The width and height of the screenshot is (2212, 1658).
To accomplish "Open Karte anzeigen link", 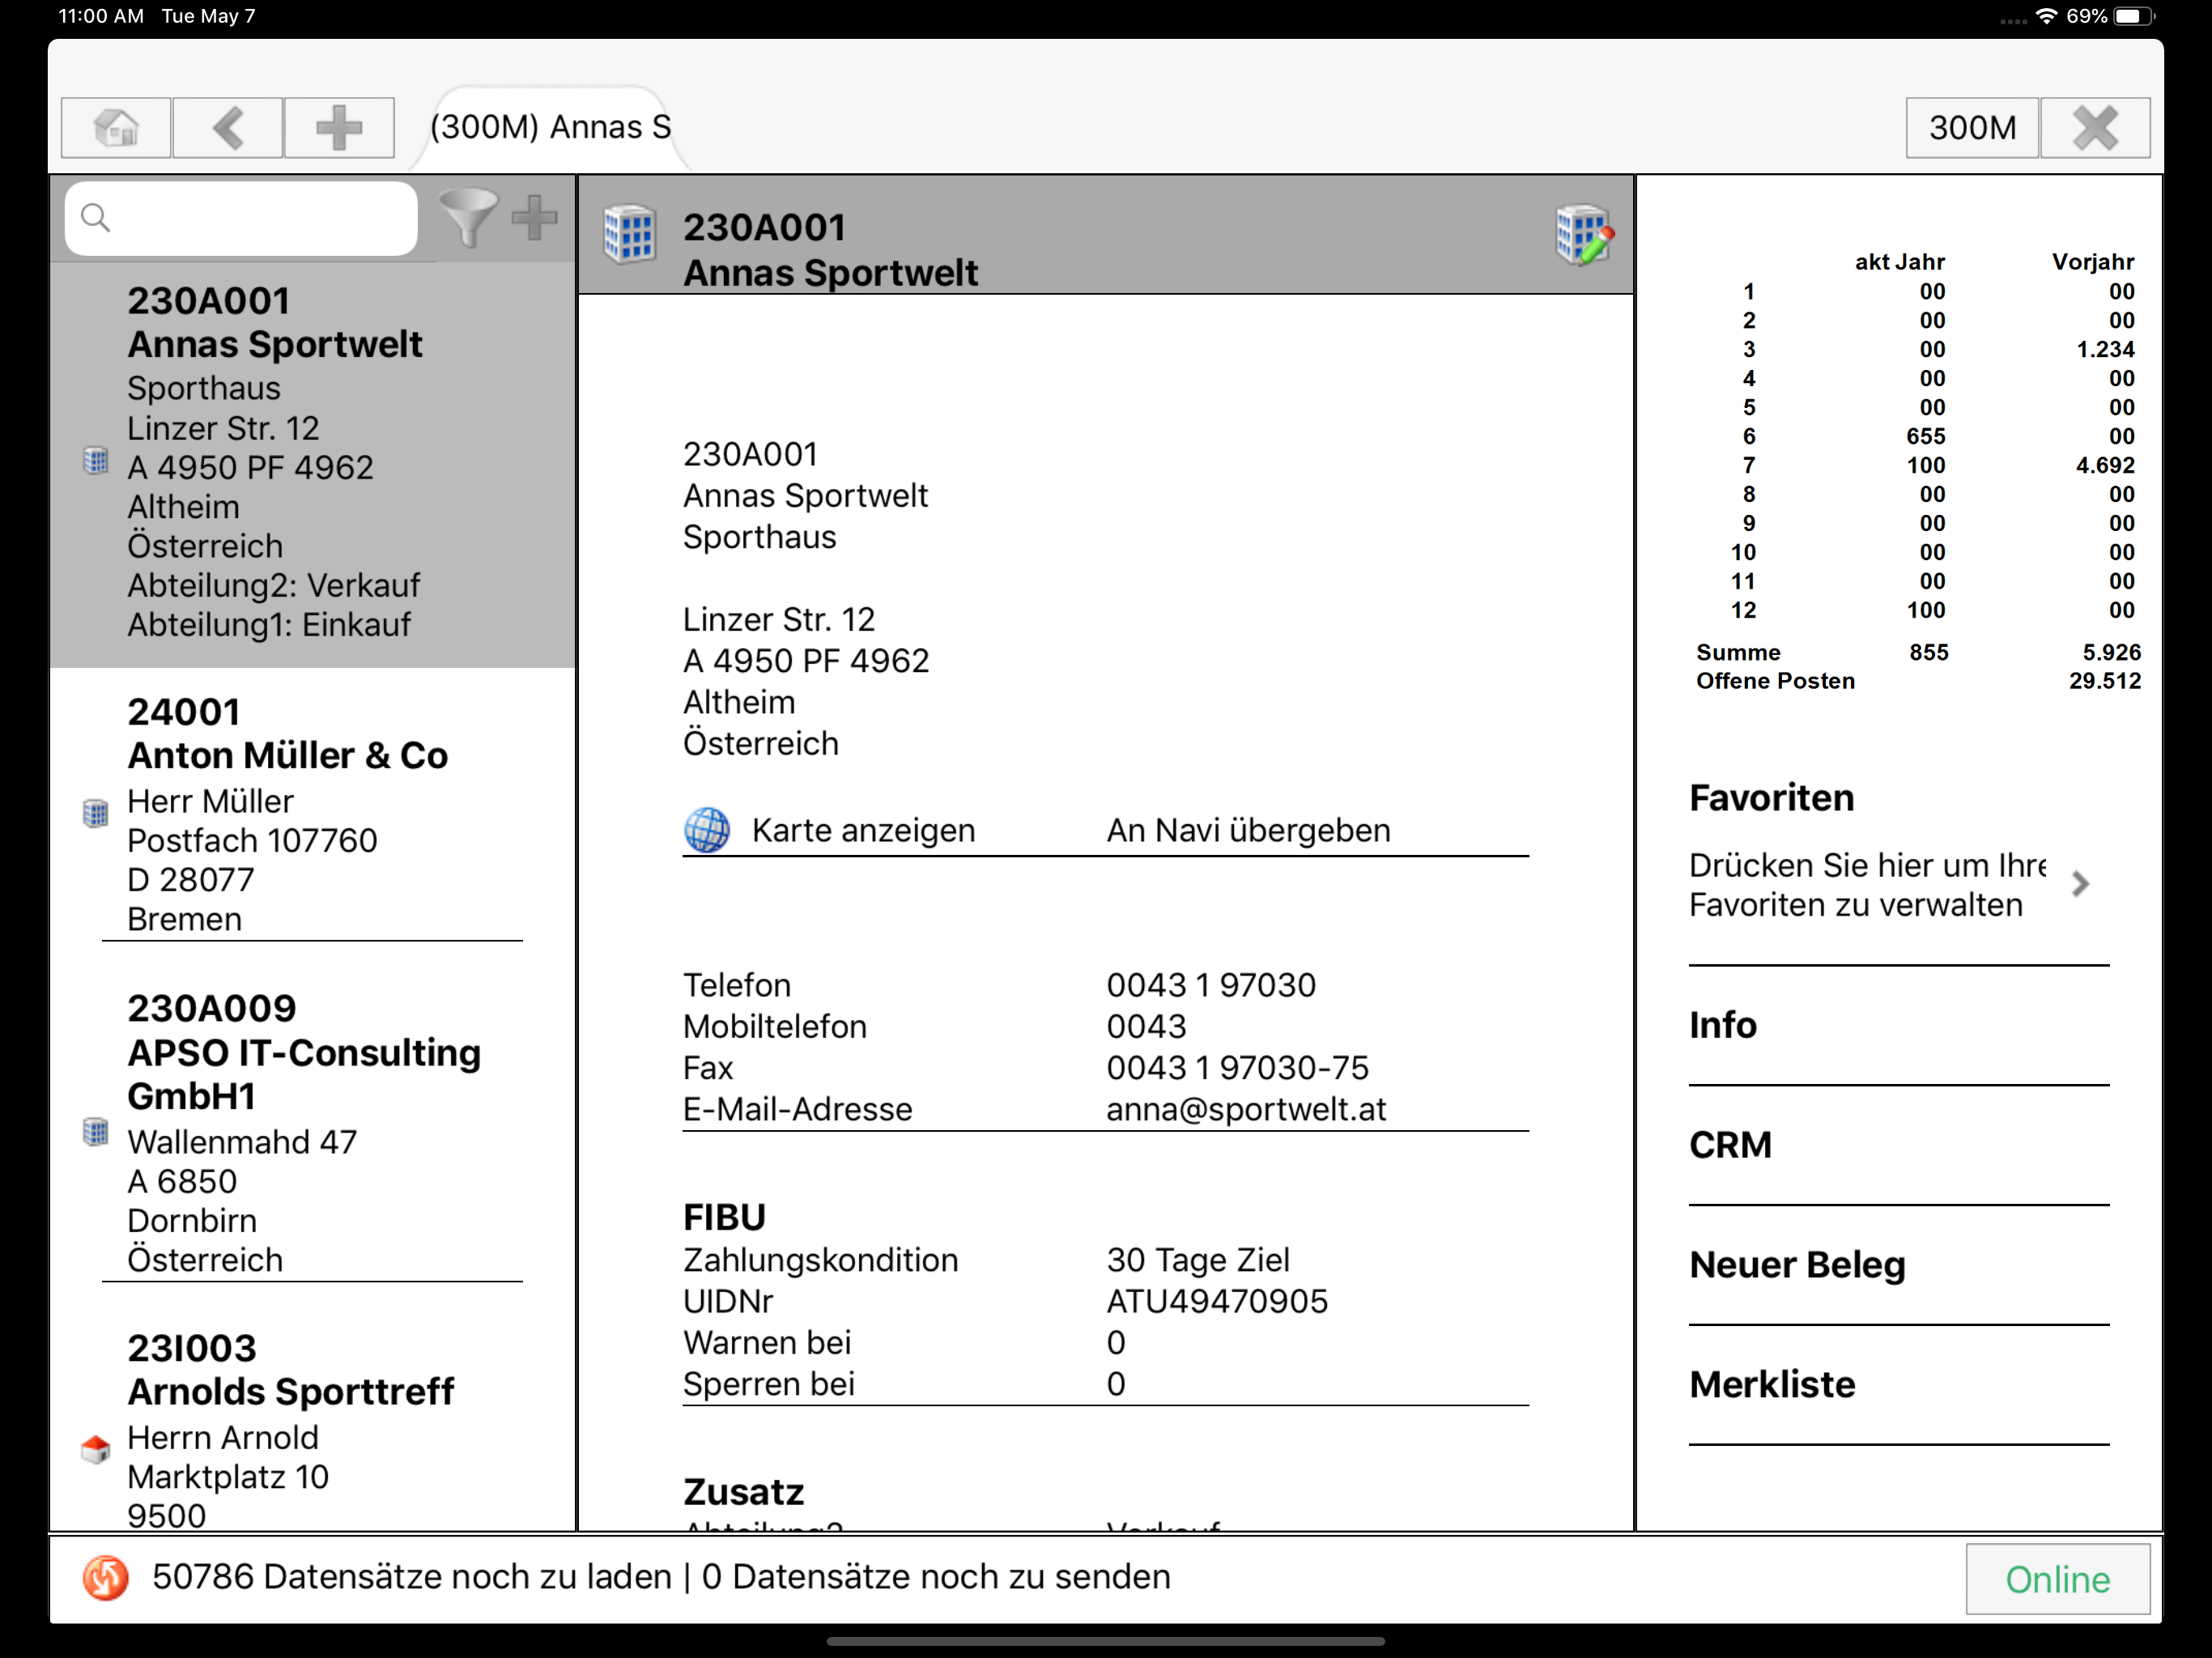I will point(863,830).
